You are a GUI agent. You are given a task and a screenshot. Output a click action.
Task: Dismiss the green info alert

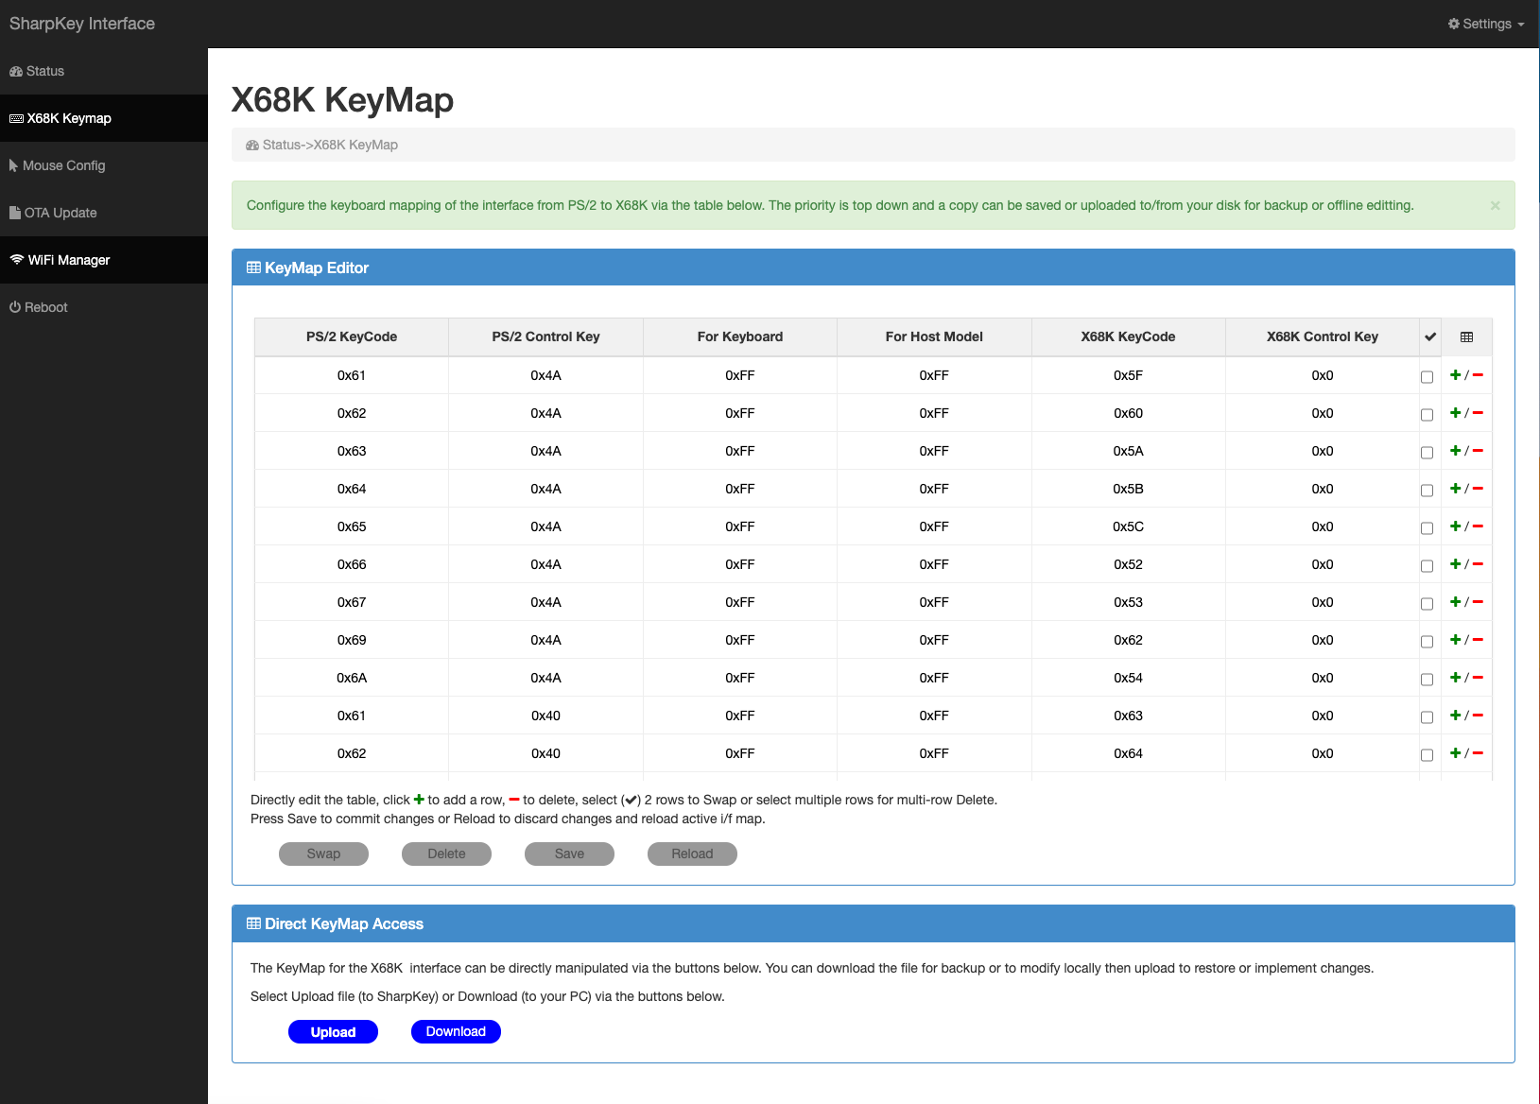coord(1495,205)
